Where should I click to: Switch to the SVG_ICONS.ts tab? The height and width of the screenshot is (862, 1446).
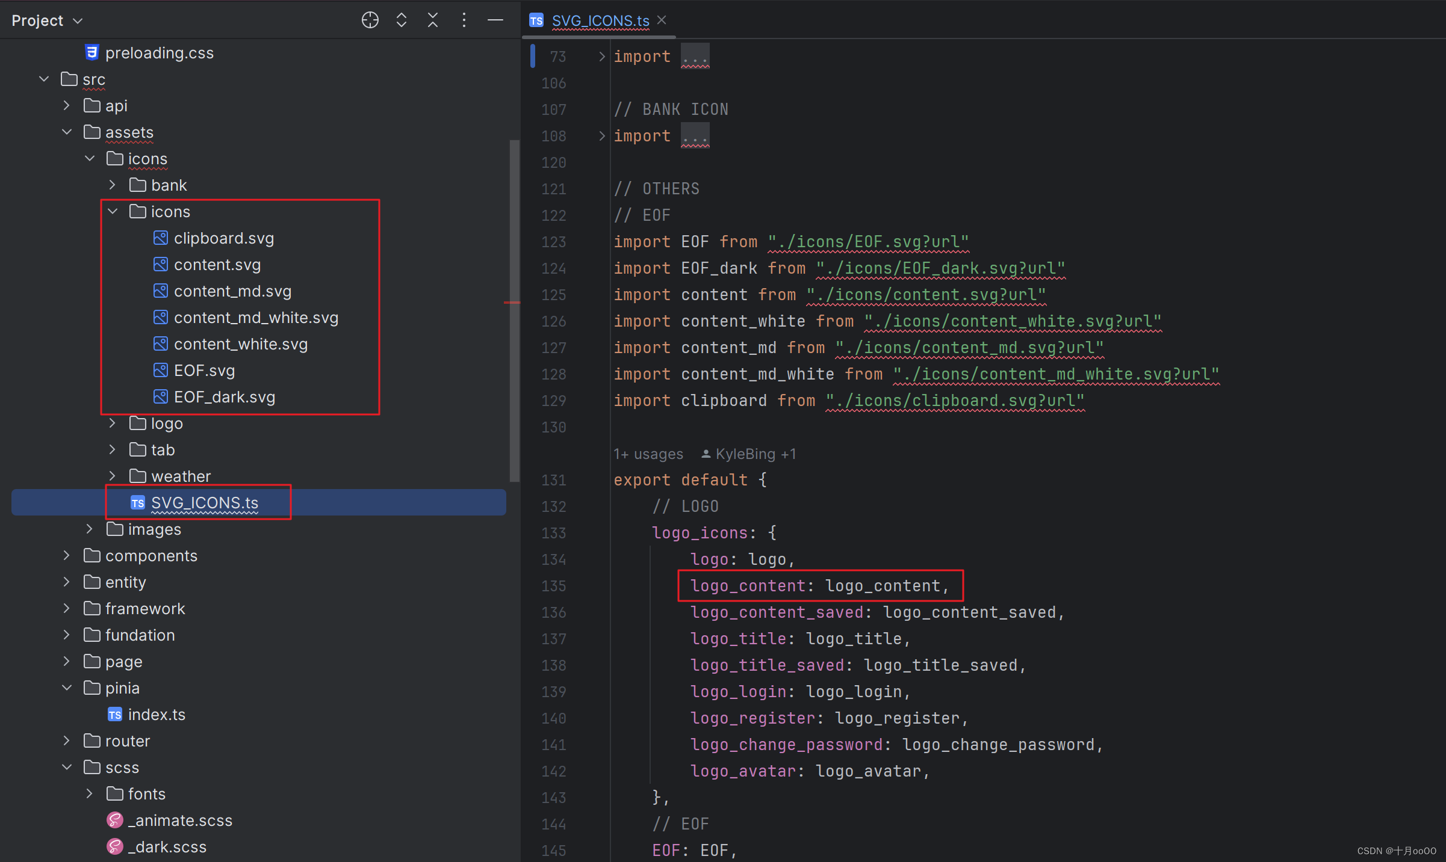(x=600, y=20)
